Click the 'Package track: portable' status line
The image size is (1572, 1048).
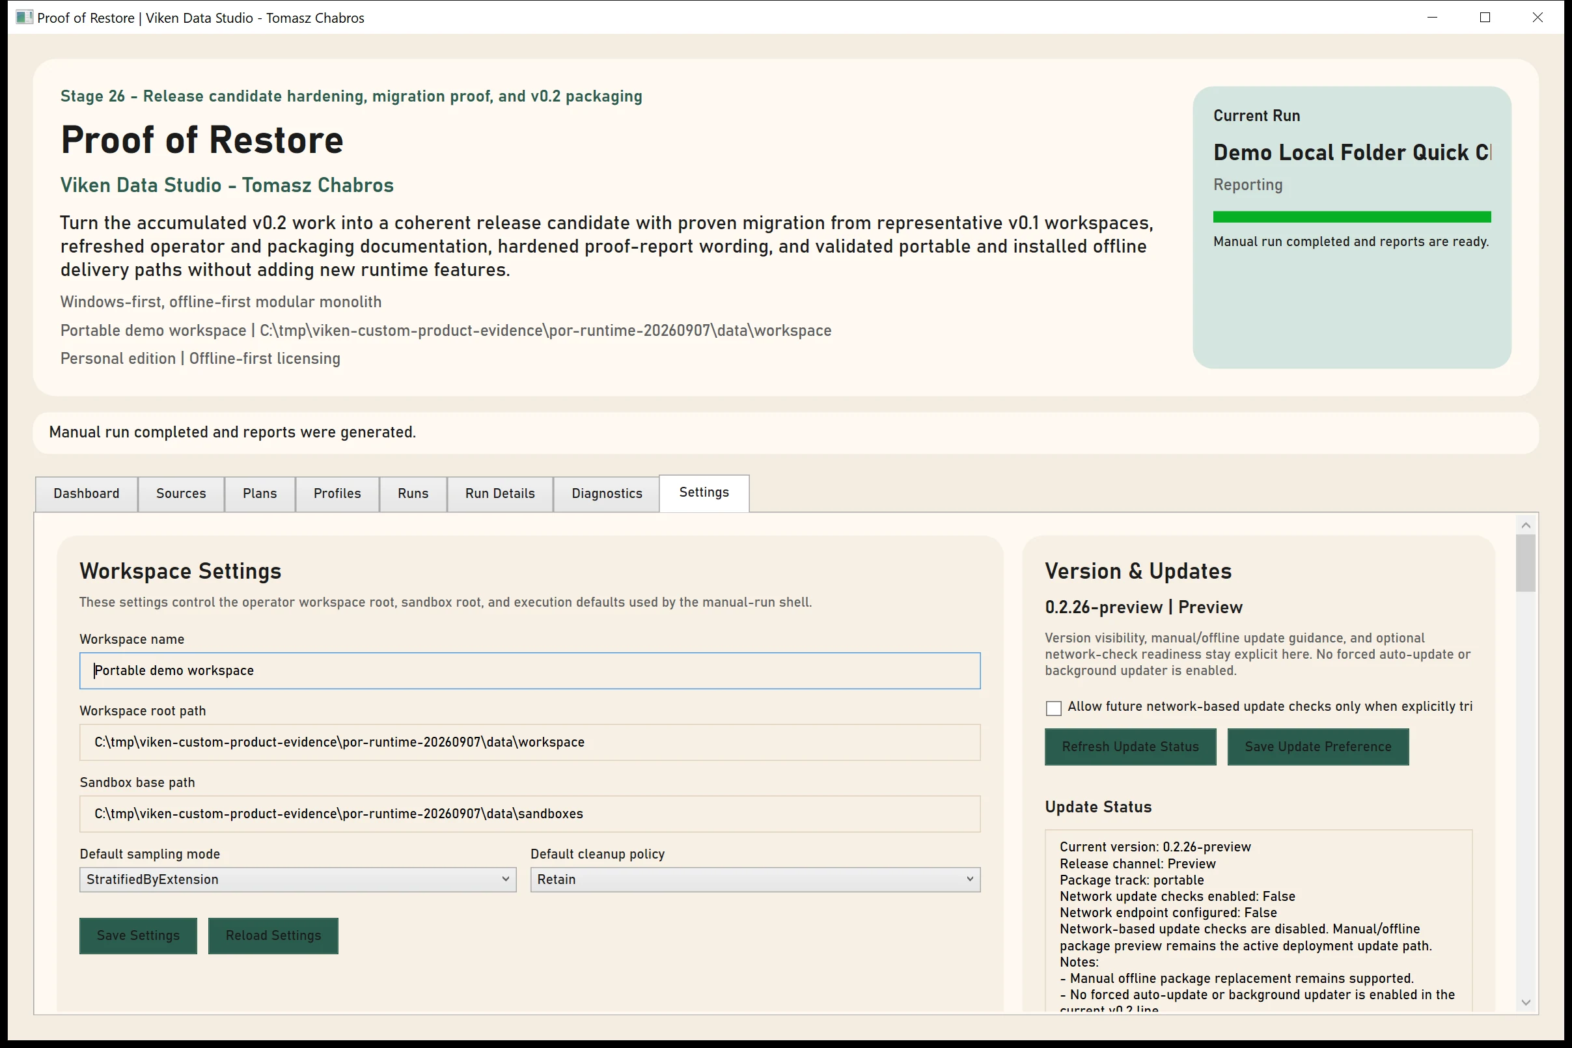pos(1131,880)
